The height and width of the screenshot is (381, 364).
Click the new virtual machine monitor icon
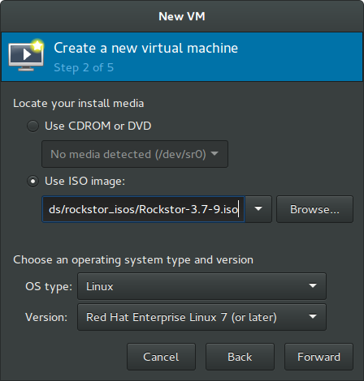26,55
